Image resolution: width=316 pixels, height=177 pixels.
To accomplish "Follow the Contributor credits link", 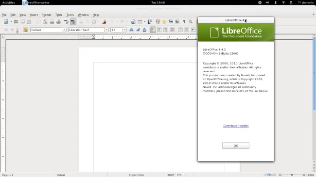I will click(x=236, y=126).
